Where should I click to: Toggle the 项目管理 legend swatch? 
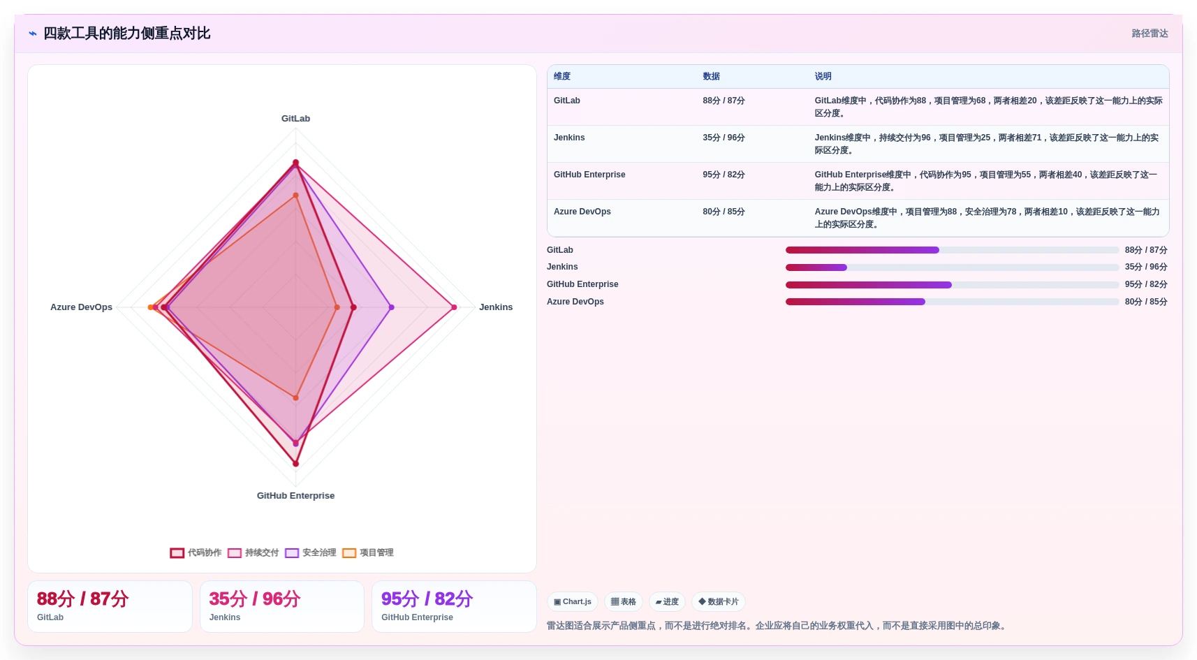point(349,553)
